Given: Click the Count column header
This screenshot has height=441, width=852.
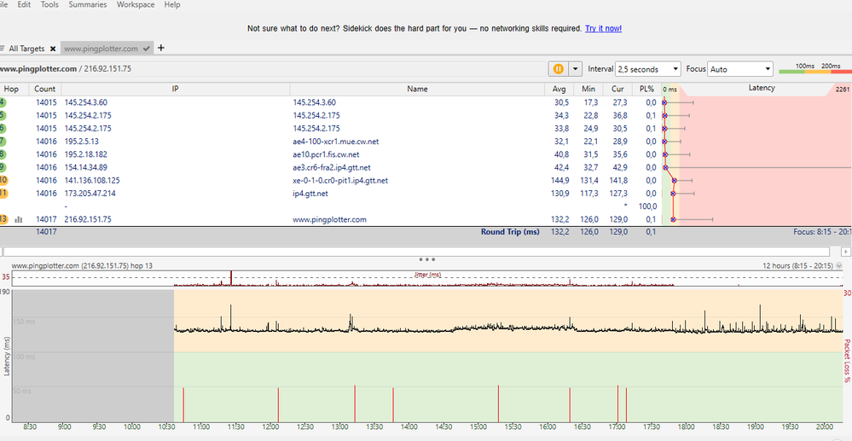Looking at the screenshot, I should (x=44, y=89).
